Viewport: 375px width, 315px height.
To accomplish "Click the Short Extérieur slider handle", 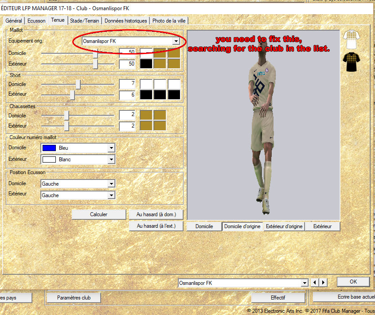I will (72, 95).
